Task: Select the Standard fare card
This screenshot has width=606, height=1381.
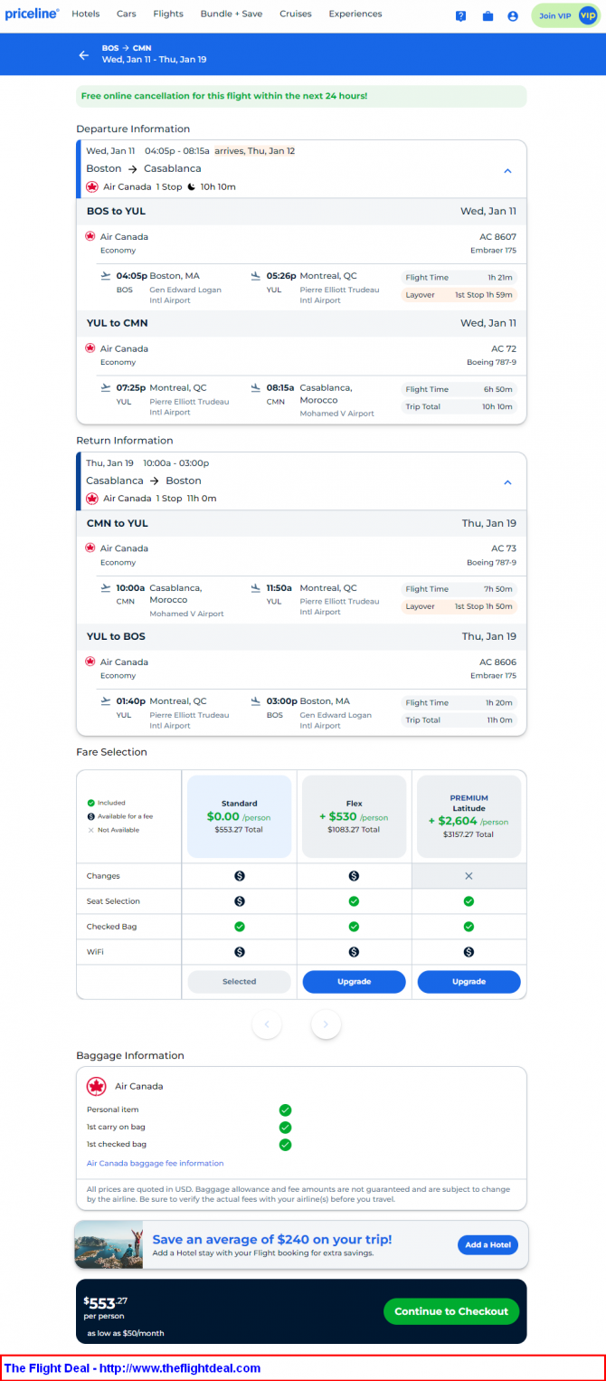Action: [240, 815]
